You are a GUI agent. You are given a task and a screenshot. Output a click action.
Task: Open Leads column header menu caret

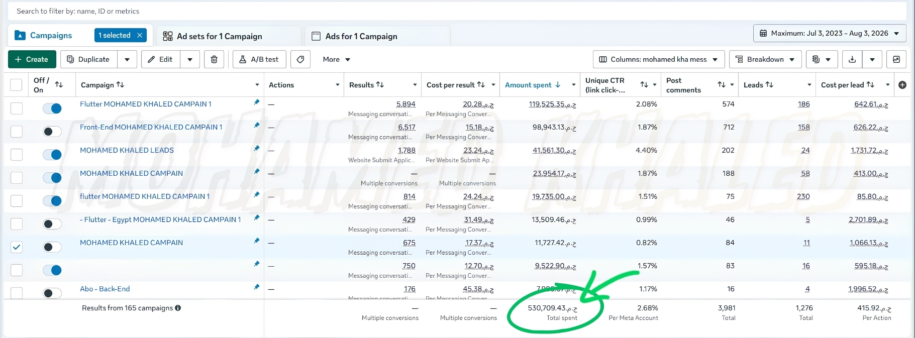point(809,85)
